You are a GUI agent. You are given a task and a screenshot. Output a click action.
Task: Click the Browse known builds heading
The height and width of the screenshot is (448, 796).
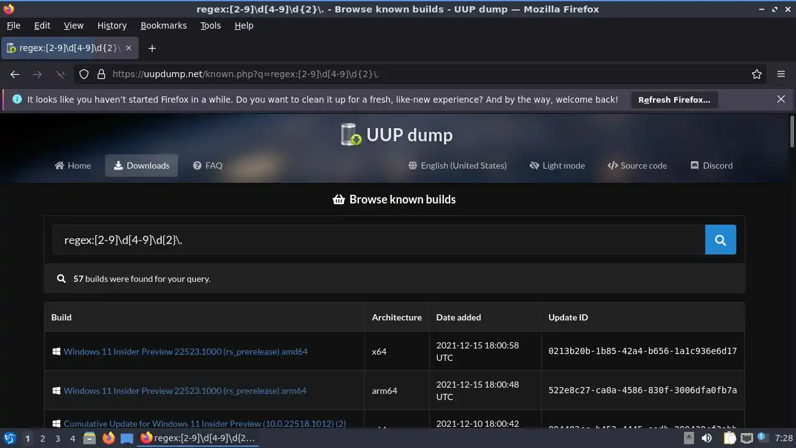tap(394, 200)
